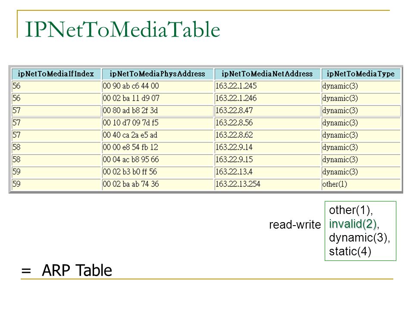Select the other(1) type table cell

[361, 184]
